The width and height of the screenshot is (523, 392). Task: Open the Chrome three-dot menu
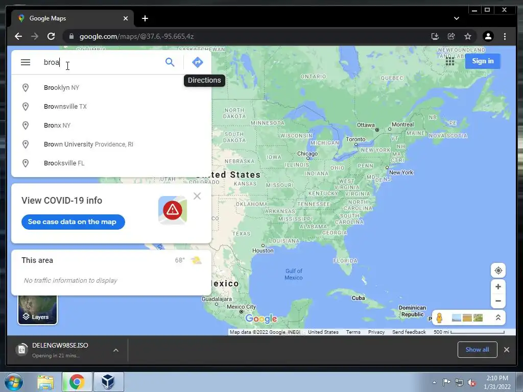[x=505, y=36]
